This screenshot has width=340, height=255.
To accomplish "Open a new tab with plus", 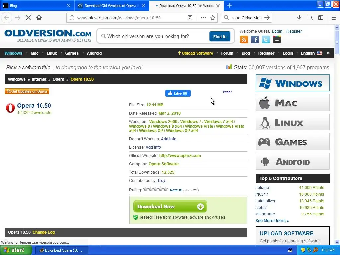I will tap(229, 6).
